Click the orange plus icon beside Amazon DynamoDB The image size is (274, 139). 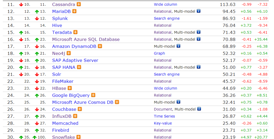pyautogui.click(x=100, y=46)
